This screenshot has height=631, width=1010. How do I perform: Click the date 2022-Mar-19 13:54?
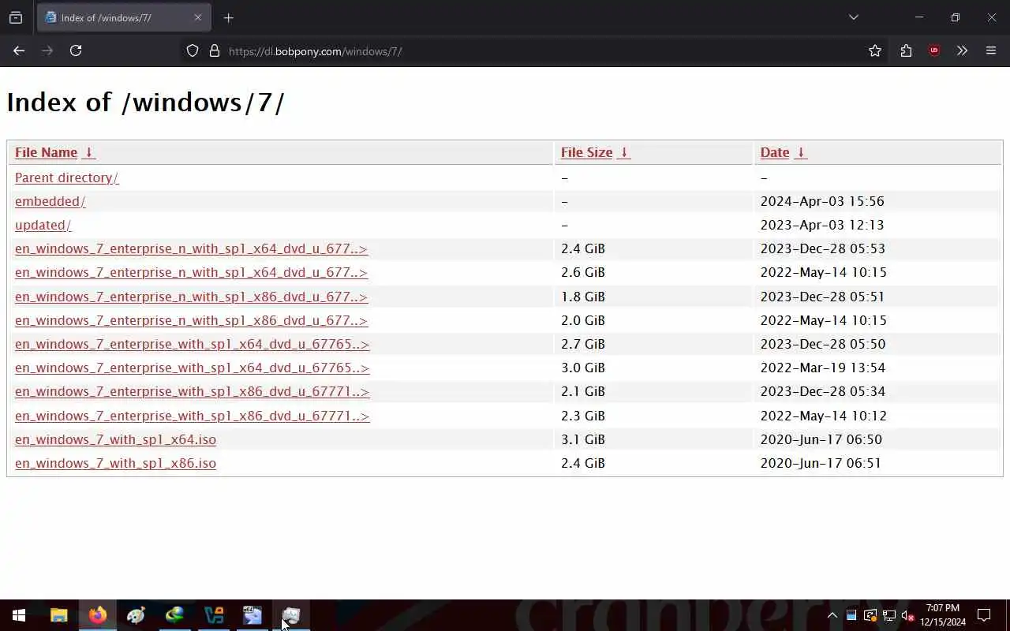pos(823,368)
